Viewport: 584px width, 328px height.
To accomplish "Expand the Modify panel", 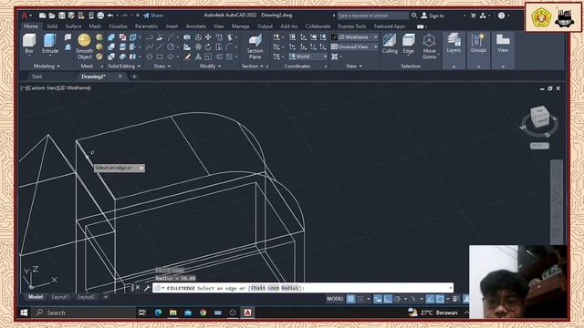I will pos(211,67).
